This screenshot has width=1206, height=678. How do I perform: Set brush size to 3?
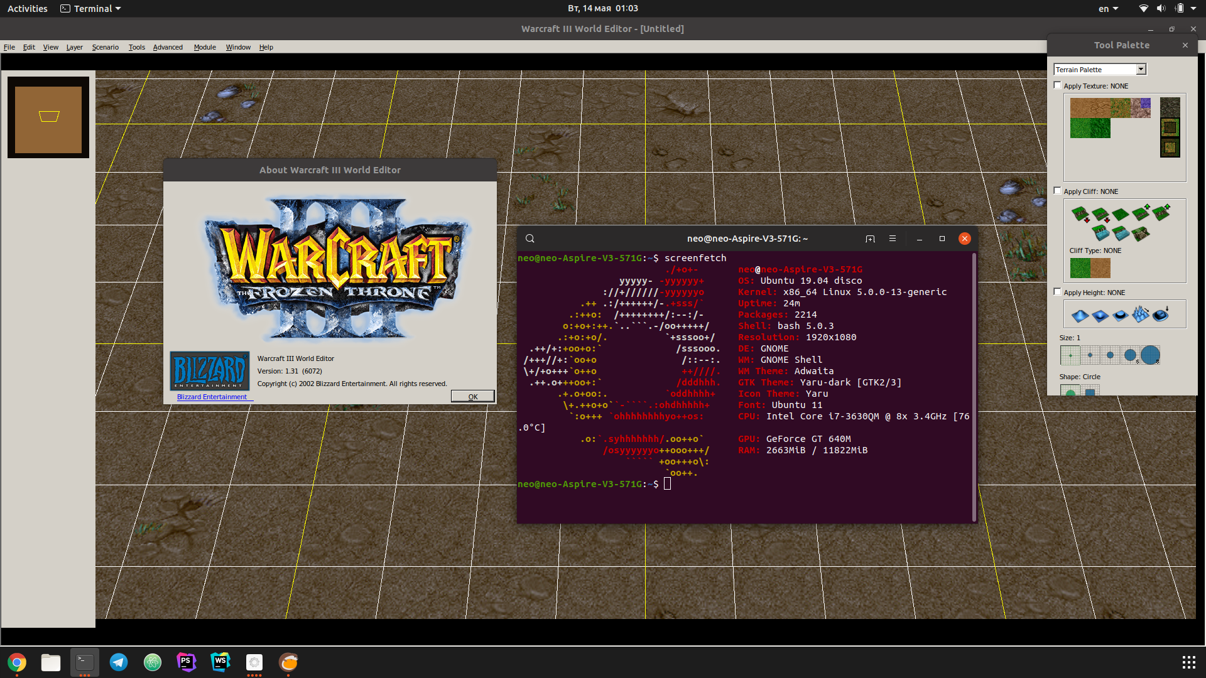(x=1111, y=355)
